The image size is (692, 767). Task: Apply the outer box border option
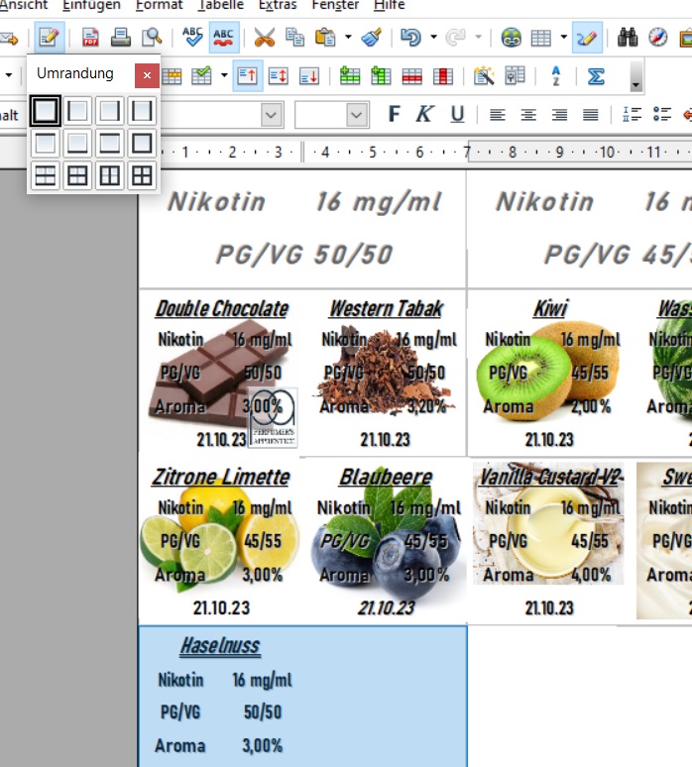pyautogui.click(x=142, y=143)
